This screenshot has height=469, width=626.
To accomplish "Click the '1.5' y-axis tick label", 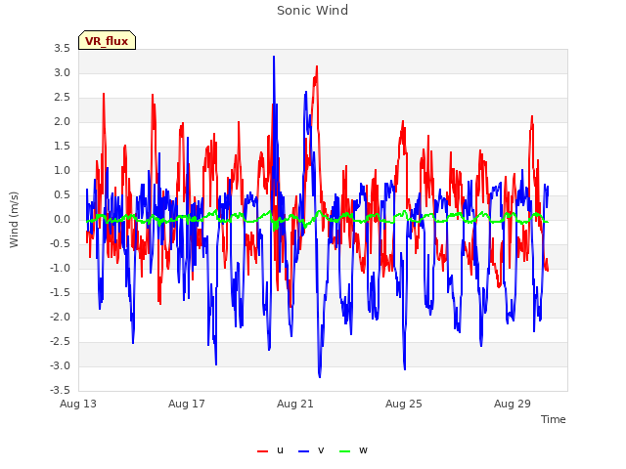I will [x=63, y=147].
